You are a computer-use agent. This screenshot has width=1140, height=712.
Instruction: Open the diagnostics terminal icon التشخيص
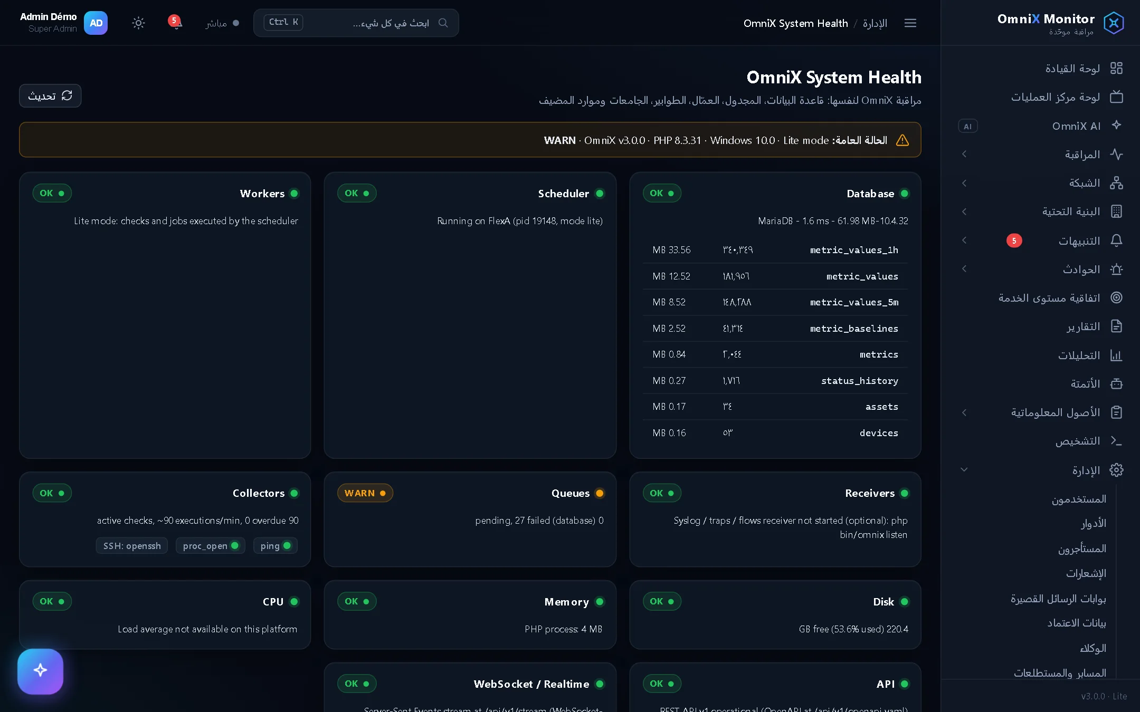1116,440
